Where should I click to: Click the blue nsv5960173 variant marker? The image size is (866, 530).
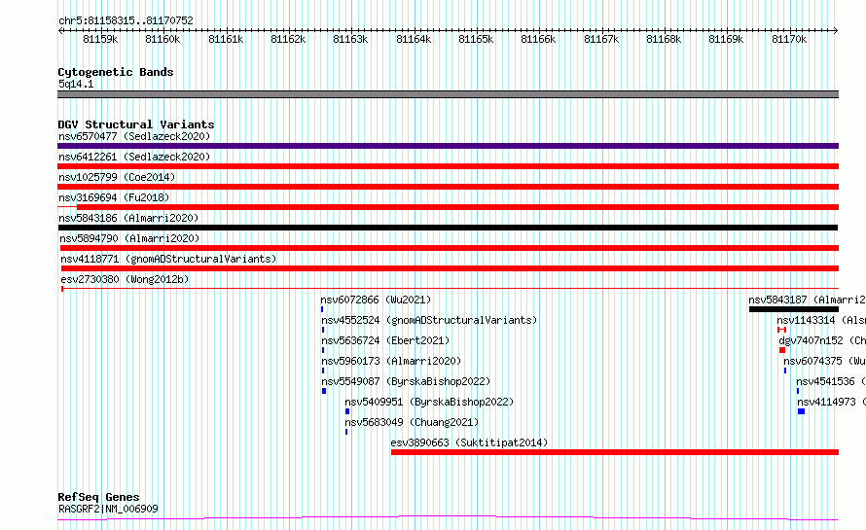323,371
